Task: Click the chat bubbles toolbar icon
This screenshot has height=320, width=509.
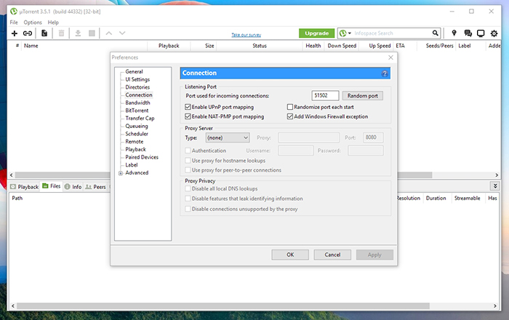Action: click(468, 33)
